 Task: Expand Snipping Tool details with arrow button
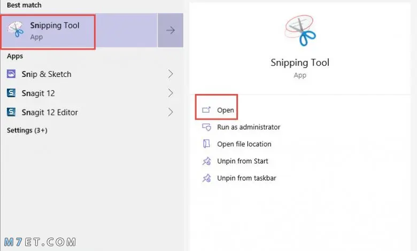point(171,30)
